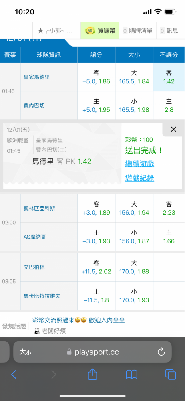185x401 pixels.
Task: Select 主 2.8 moneyline cell
Action: click(169, 105)
